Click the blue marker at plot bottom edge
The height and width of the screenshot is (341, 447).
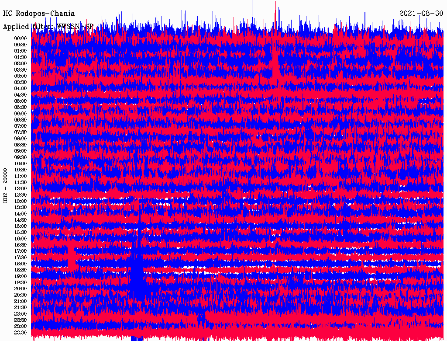137,339
